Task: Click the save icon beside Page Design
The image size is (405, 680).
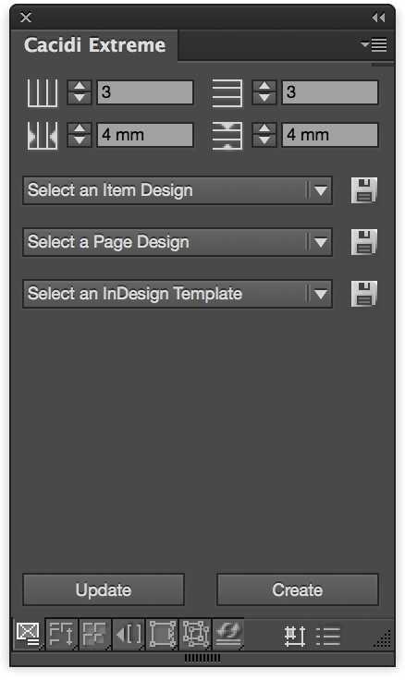Action: tap(363, 242)
